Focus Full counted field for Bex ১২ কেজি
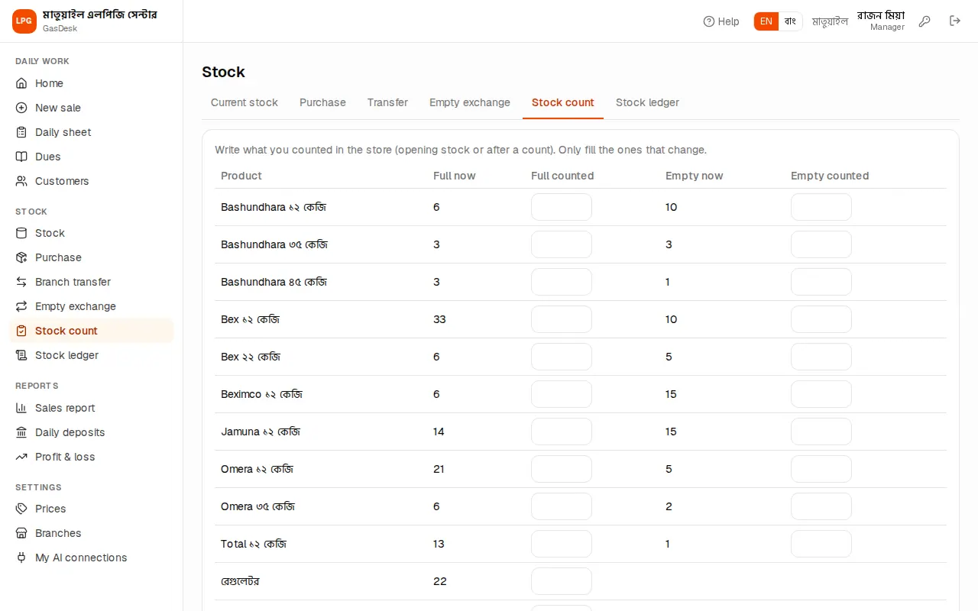 [x=562, y=319]
